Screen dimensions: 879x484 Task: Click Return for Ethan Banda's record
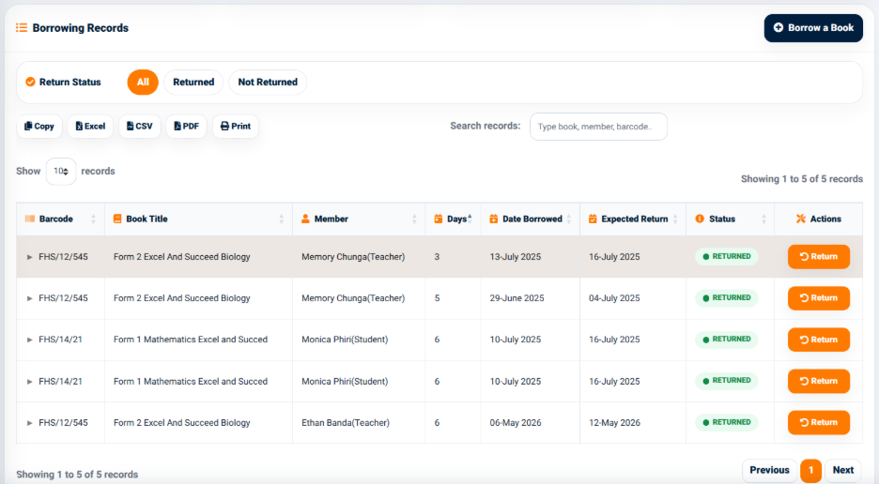click(x=819, y=422)
